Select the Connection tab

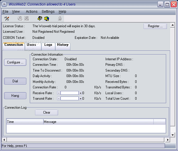point(14,46)
